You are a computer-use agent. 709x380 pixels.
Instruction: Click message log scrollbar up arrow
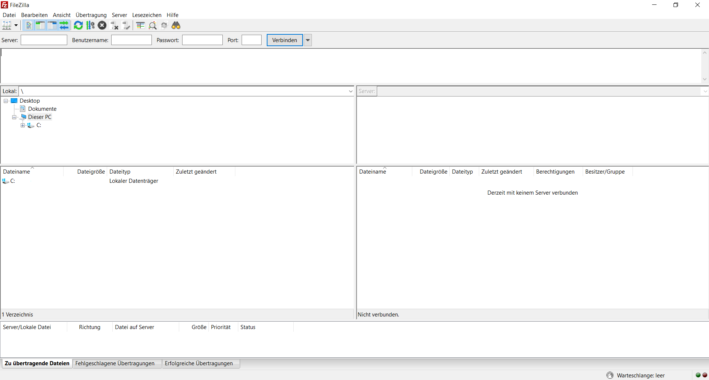point(705,53)
